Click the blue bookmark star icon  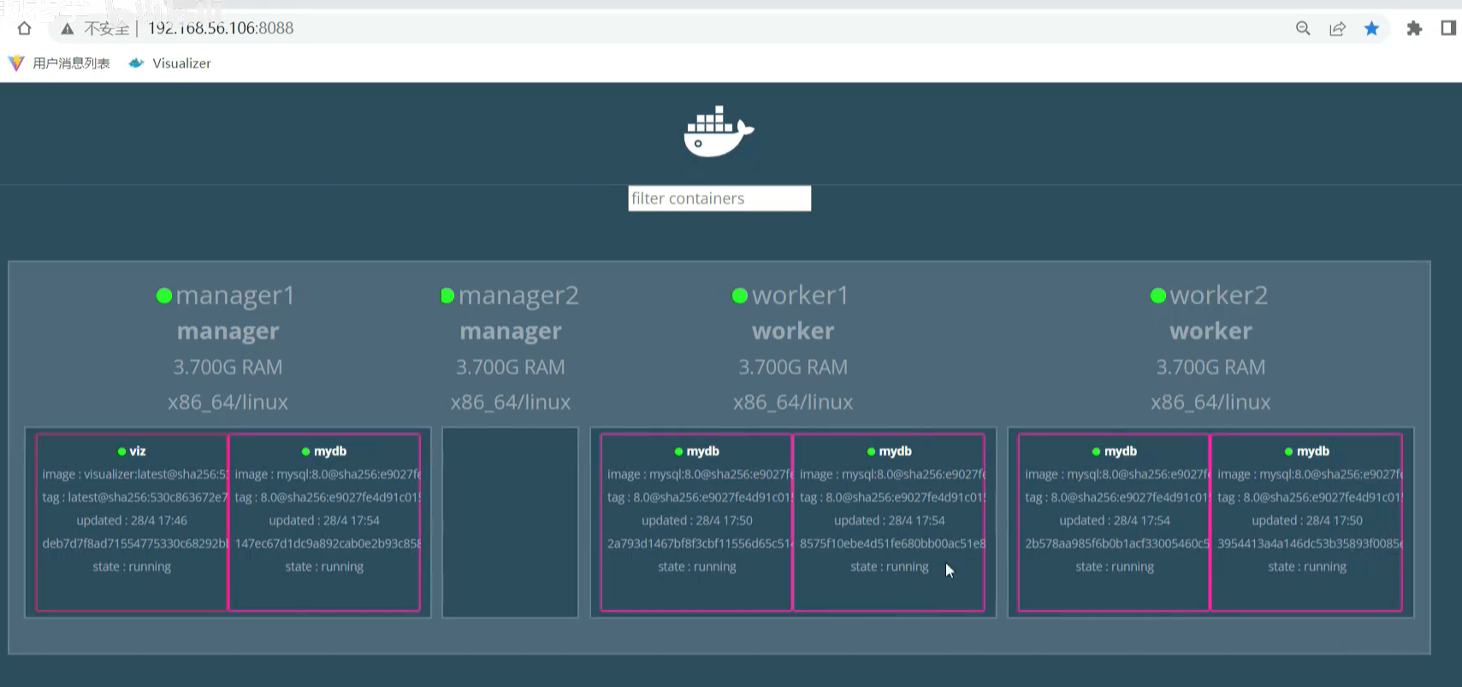click(x=1372, y=28)
